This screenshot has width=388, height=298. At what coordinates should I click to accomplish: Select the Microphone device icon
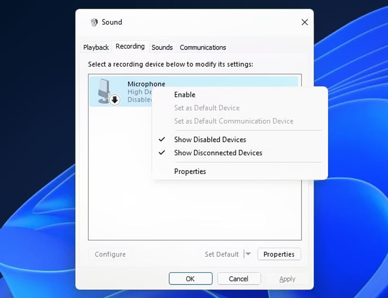pos(105,89)
